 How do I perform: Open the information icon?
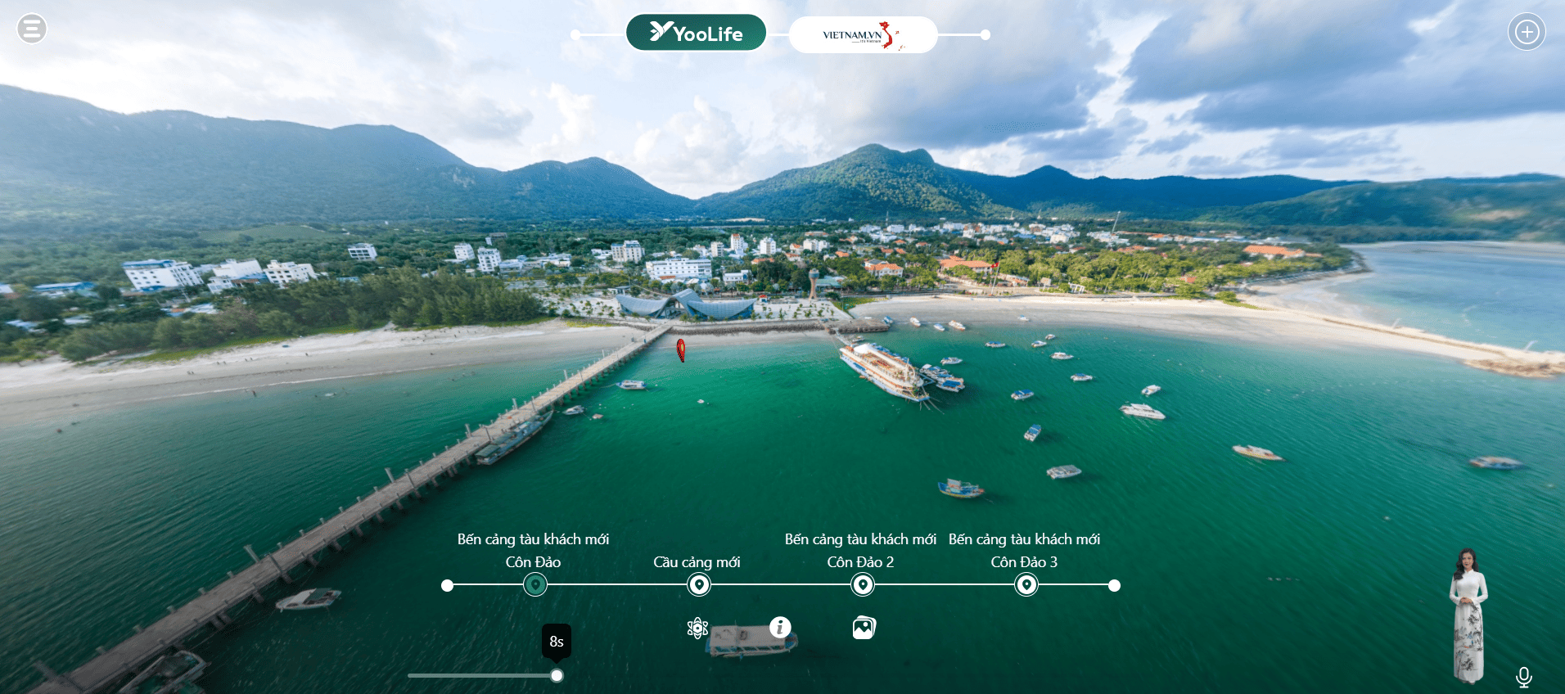click(x=780, y=627)
